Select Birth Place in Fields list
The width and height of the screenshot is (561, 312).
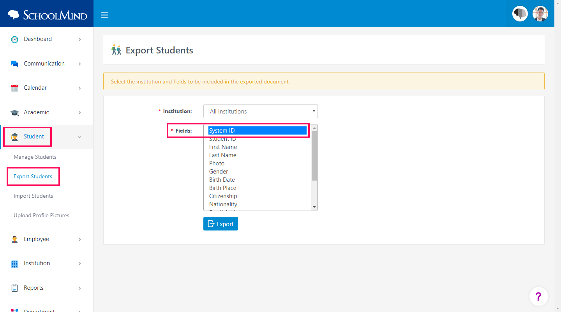[258, 188]
